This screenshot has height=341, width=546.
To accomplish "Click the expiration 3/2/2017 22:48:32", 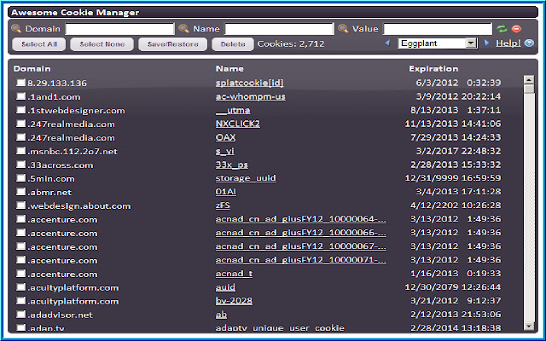I will click(x=458, y=151).
